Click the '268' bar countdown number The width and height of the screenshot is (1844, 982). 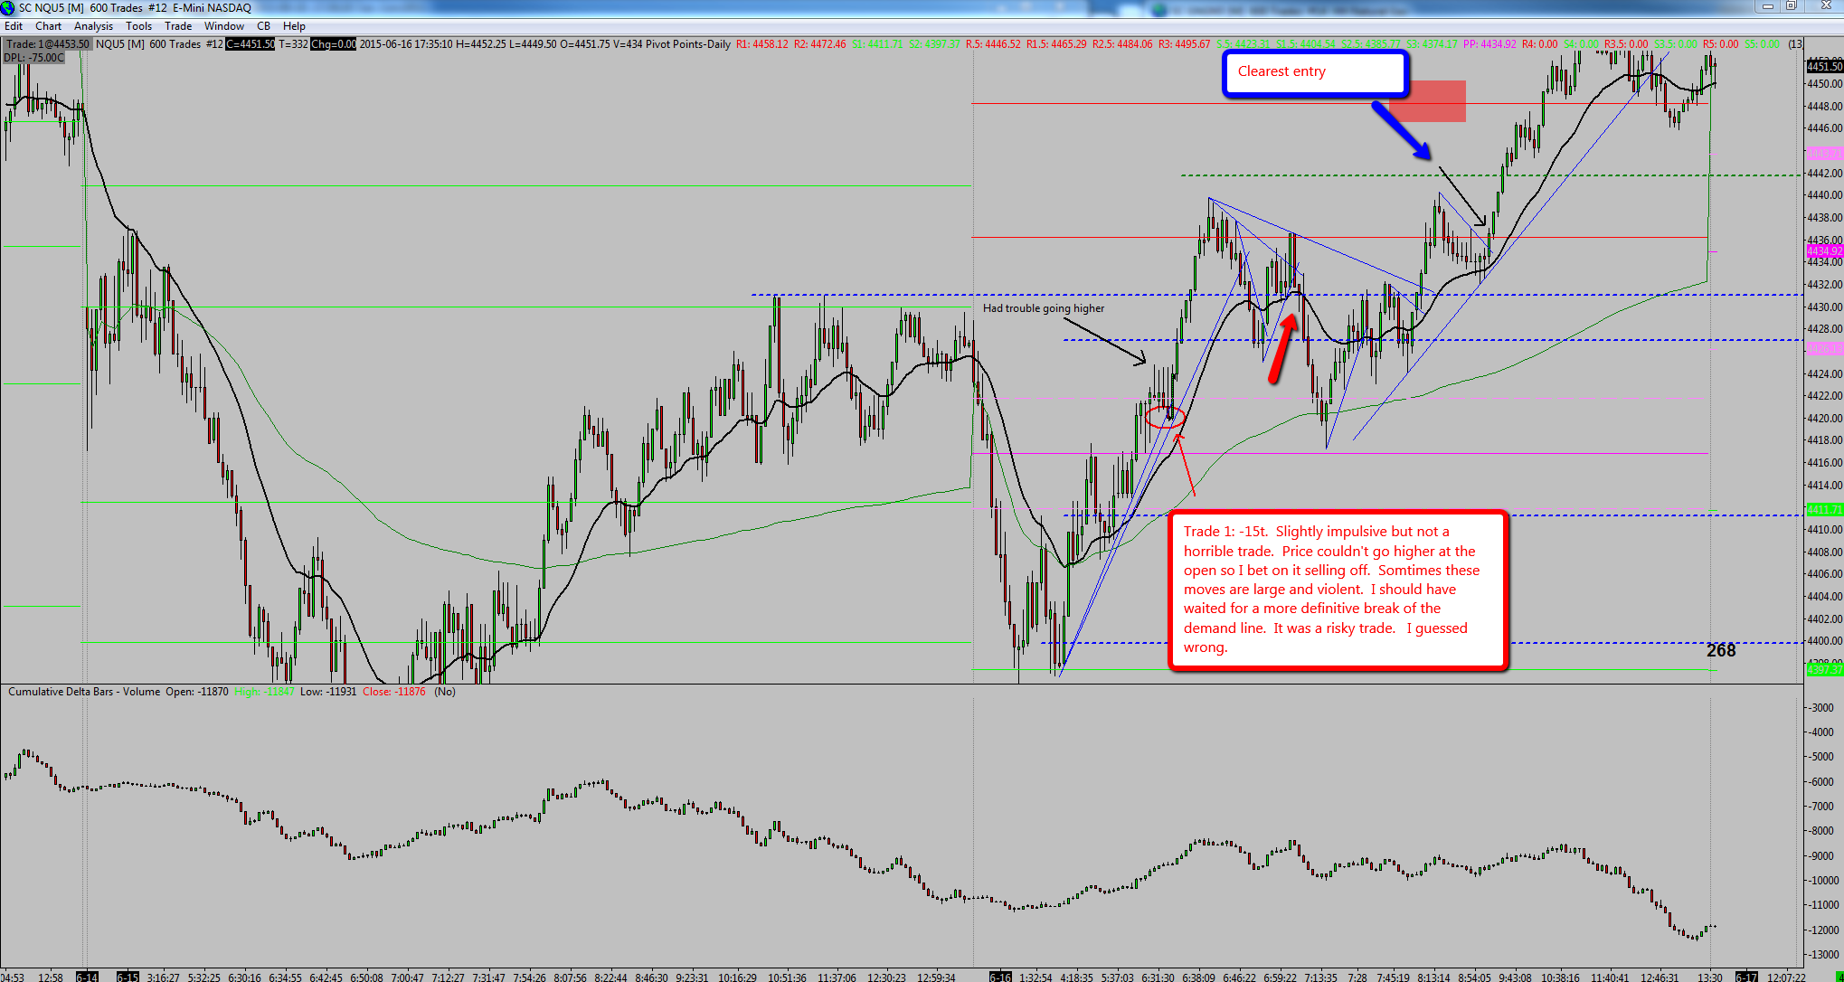(x=1721, y=650)
